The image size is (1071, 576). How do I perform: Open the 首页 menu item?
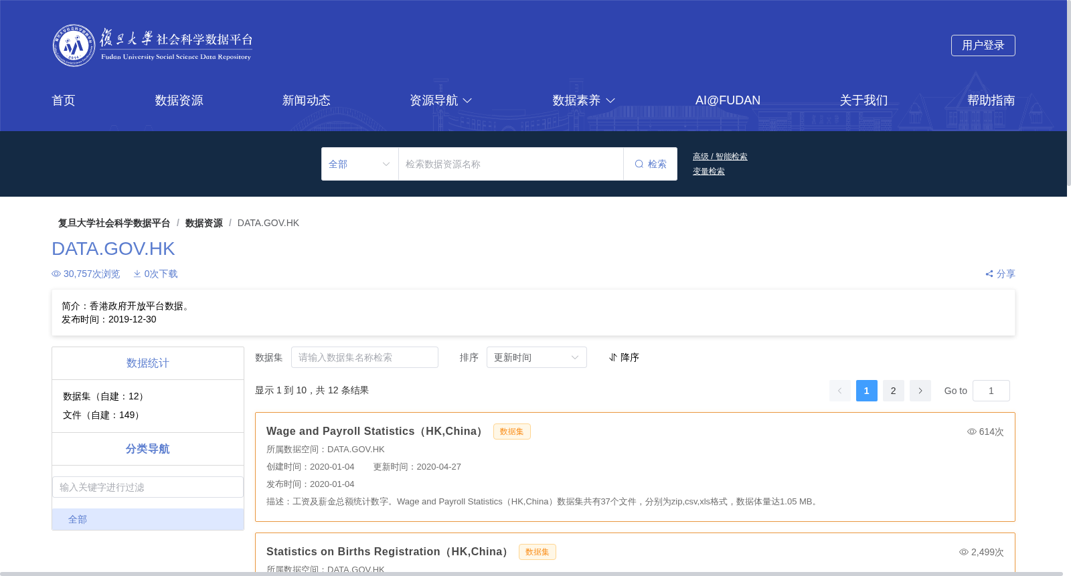pos(64,100)
